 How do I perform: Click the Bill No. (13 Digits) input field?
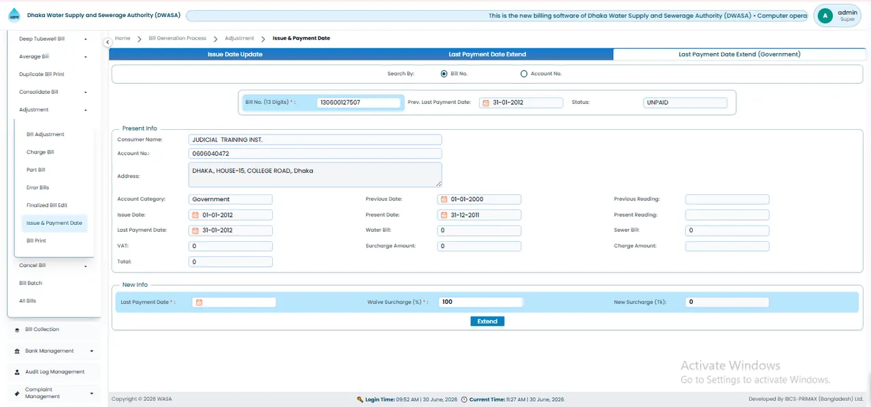[x=359, y=103]
